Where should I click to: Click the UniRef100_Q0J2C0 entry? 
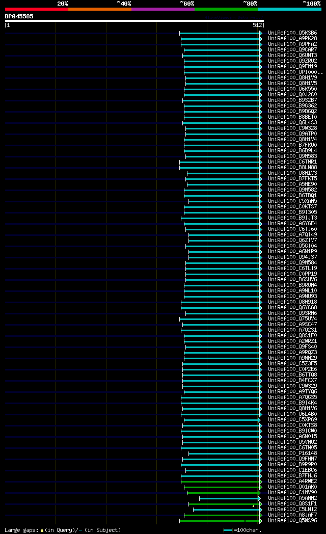click(292, 95)
